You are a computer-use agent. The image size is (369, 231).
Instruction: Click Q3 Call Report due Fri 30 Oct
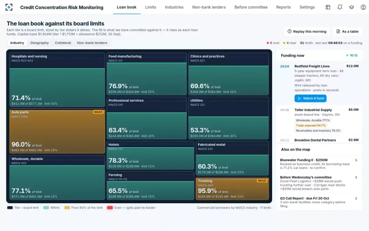304,198
